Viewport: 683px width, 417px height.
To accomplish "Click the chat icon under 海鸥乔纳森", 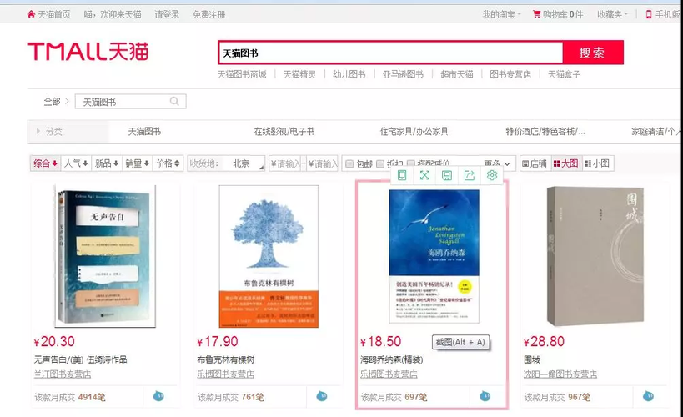I will point(485,396).
